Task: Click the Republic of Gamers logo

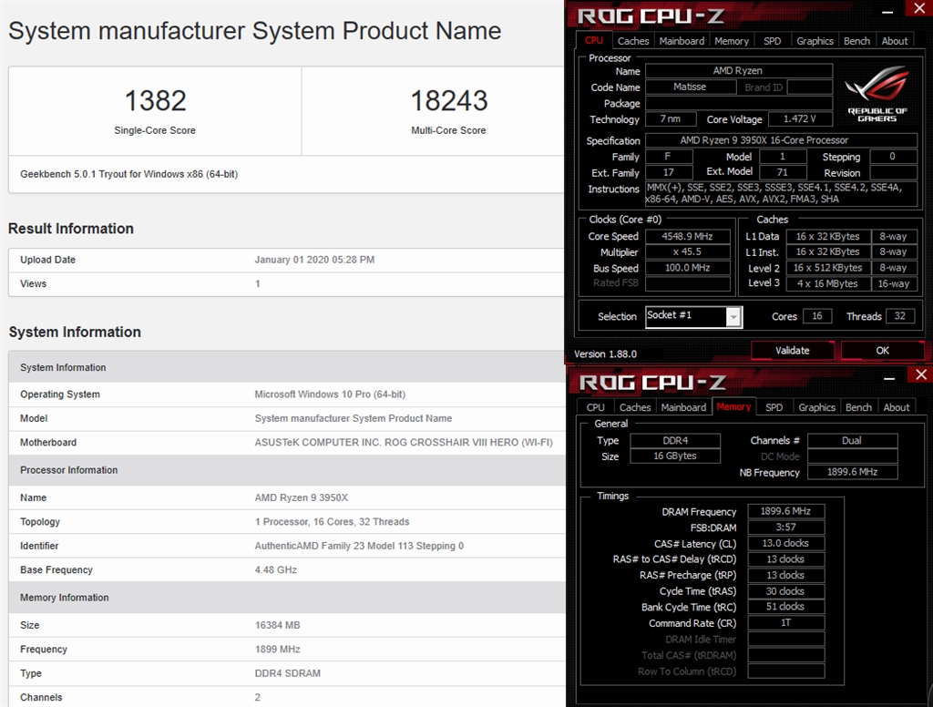Action: coord(877,94)
